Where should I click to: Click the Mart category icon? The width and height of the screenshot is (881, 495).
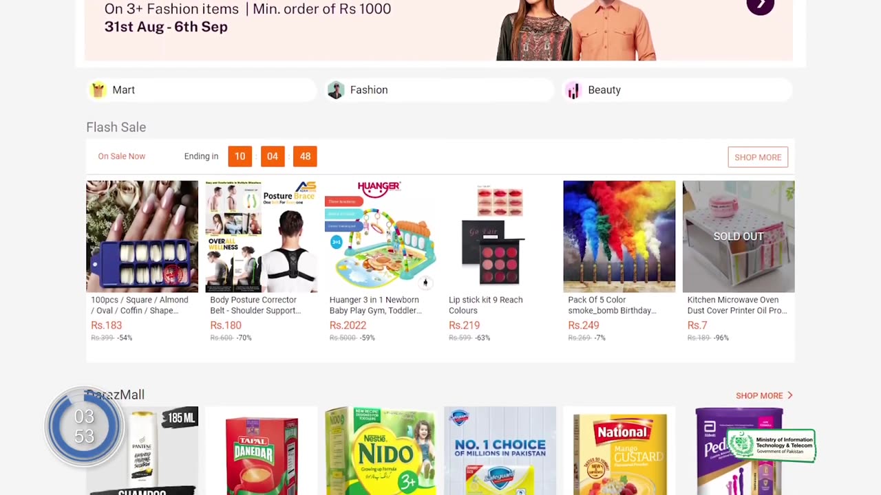[98, 90]
